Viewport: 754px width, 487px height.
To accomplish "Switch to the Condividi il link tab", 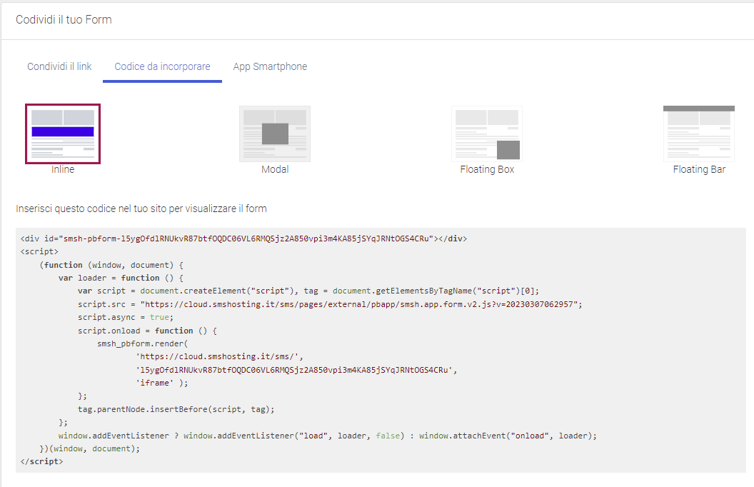I will [59, 66].
